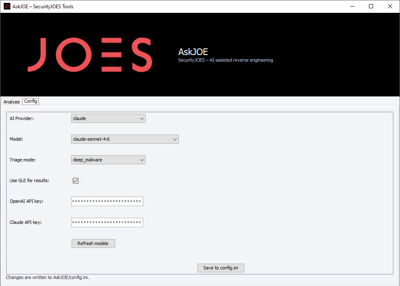Viewport: 400px width, 286px height.
Task: Save settings with Save to config.ini
Action: (x=221, y=268)
